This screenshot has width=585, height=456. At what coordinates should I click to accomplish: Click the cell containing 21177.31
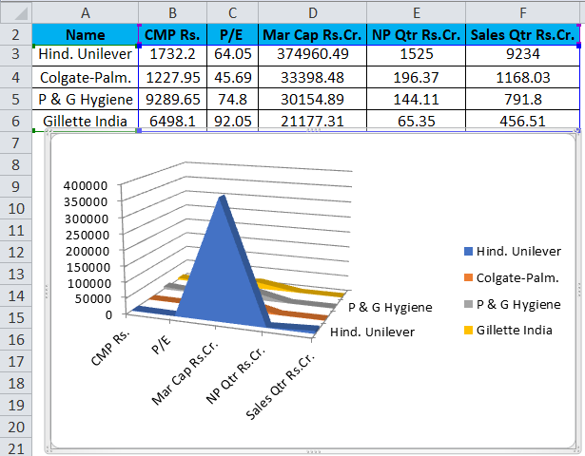pyautogui.click(x=312, y=121)
